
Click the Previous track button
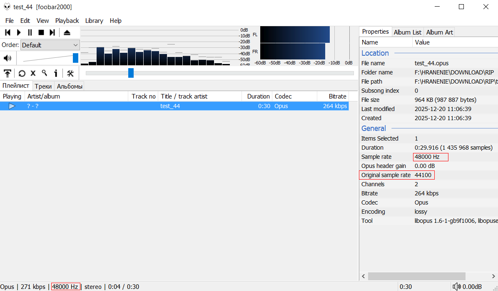click(7, 32)
